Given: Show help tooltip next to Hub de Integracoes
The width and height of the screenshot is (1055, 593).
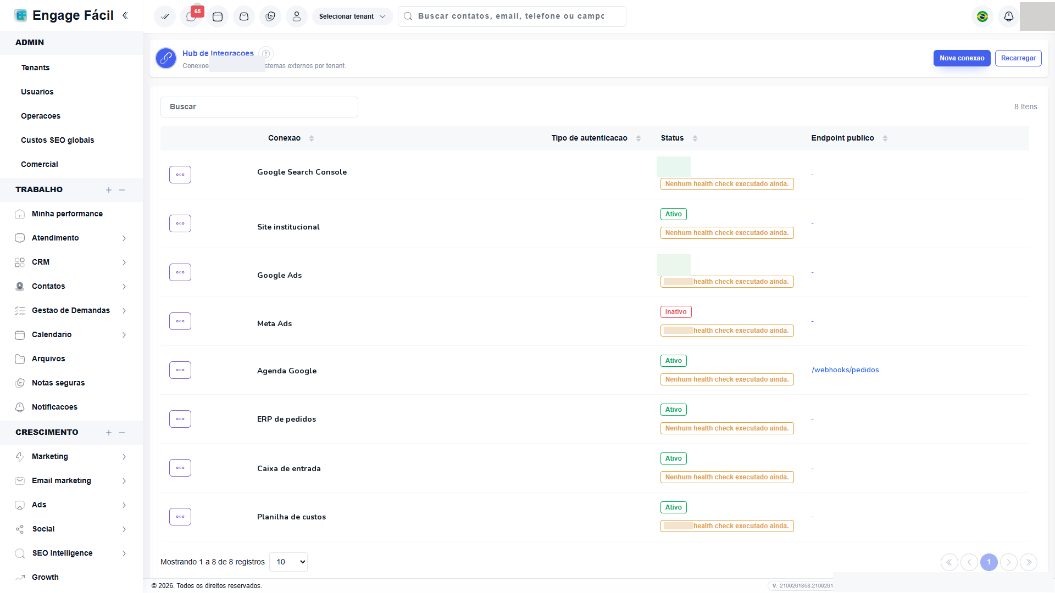Looking at the screenshot, I should click(x=266, y=53).
